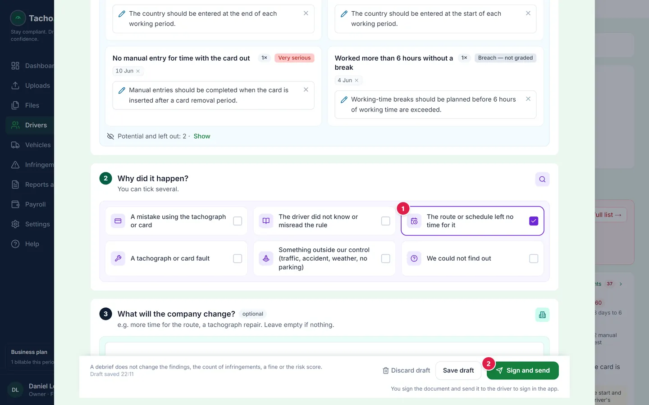Click into the company change text field
The height and width of the screenshot is (405, 649).
pyautogui.click(x=324, y=349)
